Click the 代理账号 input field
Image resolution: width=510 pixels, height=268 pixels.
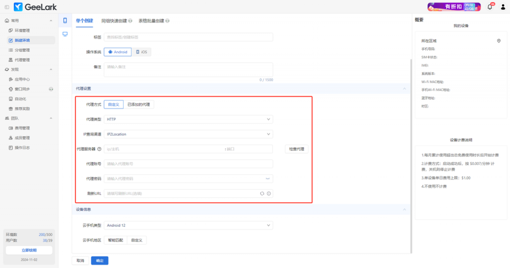point(188,164)
